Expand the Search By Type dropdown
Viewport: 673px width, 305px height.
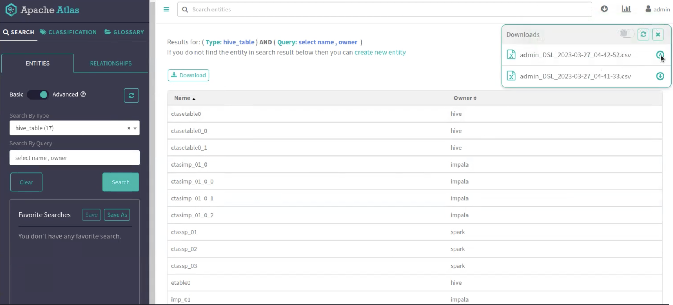[135, 128]
